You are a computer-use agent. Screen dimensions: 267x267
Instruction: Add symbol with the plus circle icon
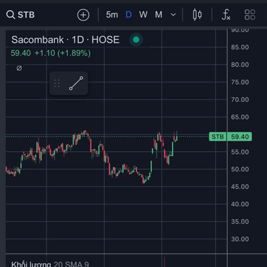83,15
